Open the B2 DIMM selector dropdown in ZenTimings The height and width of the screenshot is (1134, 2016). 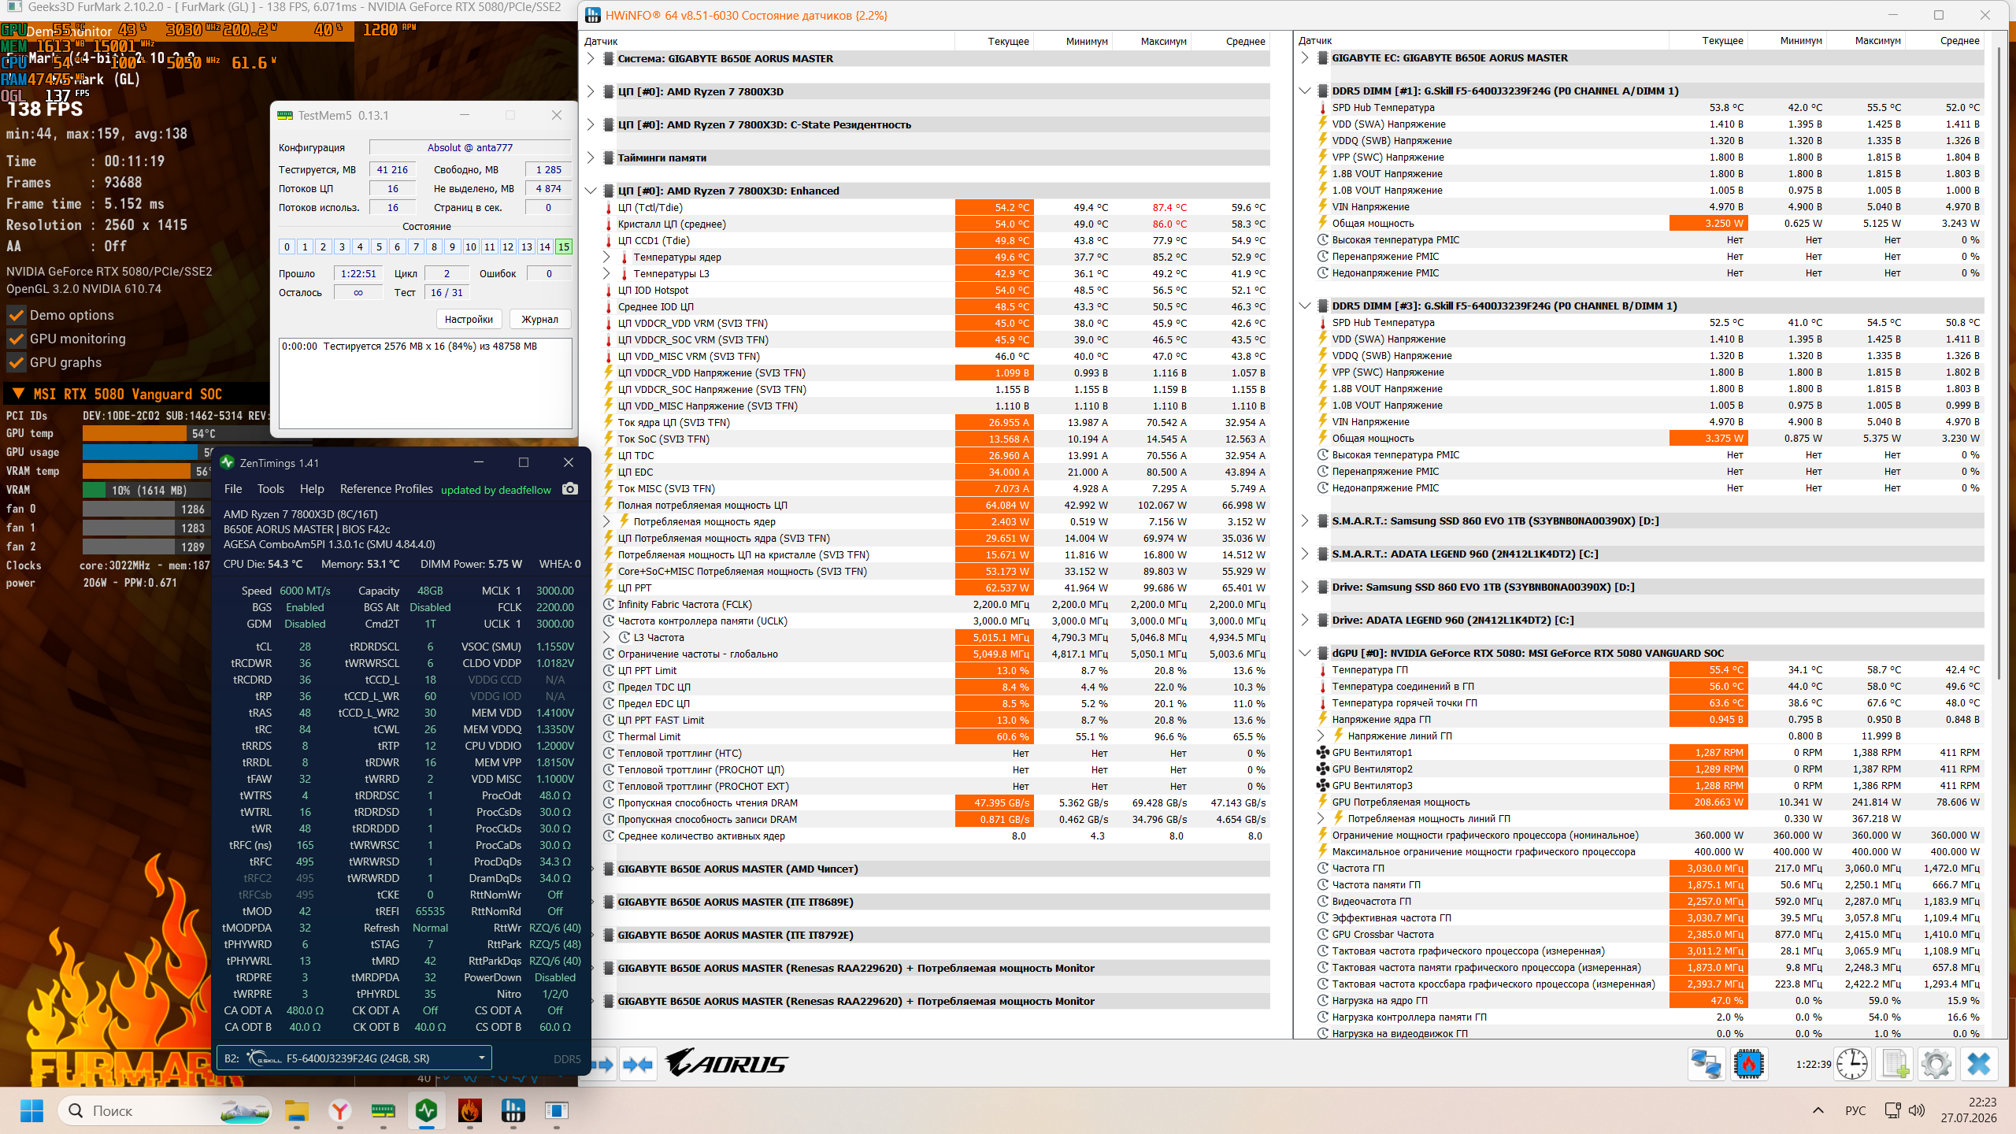[x=354, y=1058]
